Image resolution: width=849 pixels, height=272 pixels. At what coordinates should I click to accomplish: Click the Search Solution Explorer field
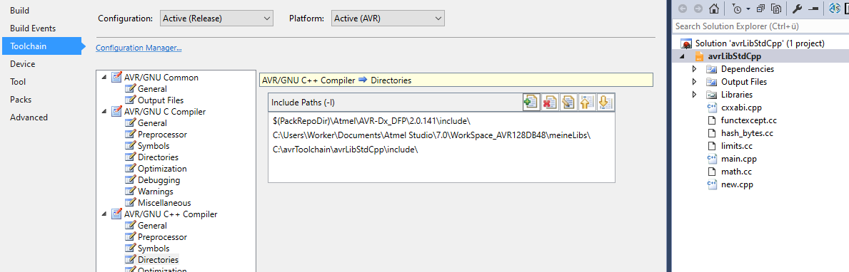point(760,26)
